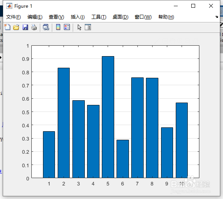The height and width of the screenshot is (199, 223).
Task: Open the 工具(T) menu
Action: (99, 17)
